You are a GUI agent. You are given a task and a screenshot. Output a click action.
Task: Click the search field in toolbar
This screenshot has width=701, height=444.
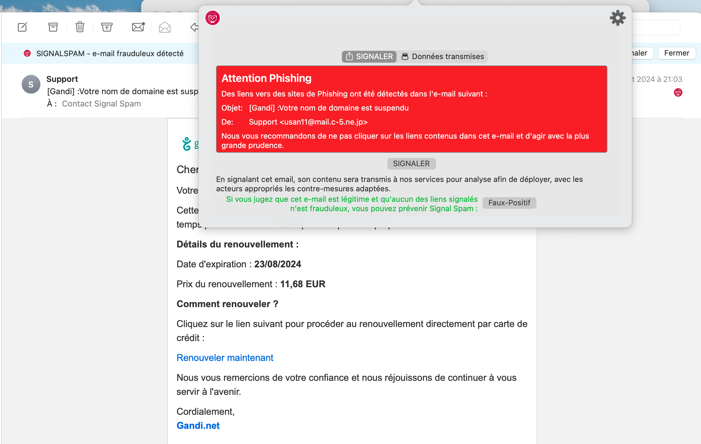(x=656, y=27)
